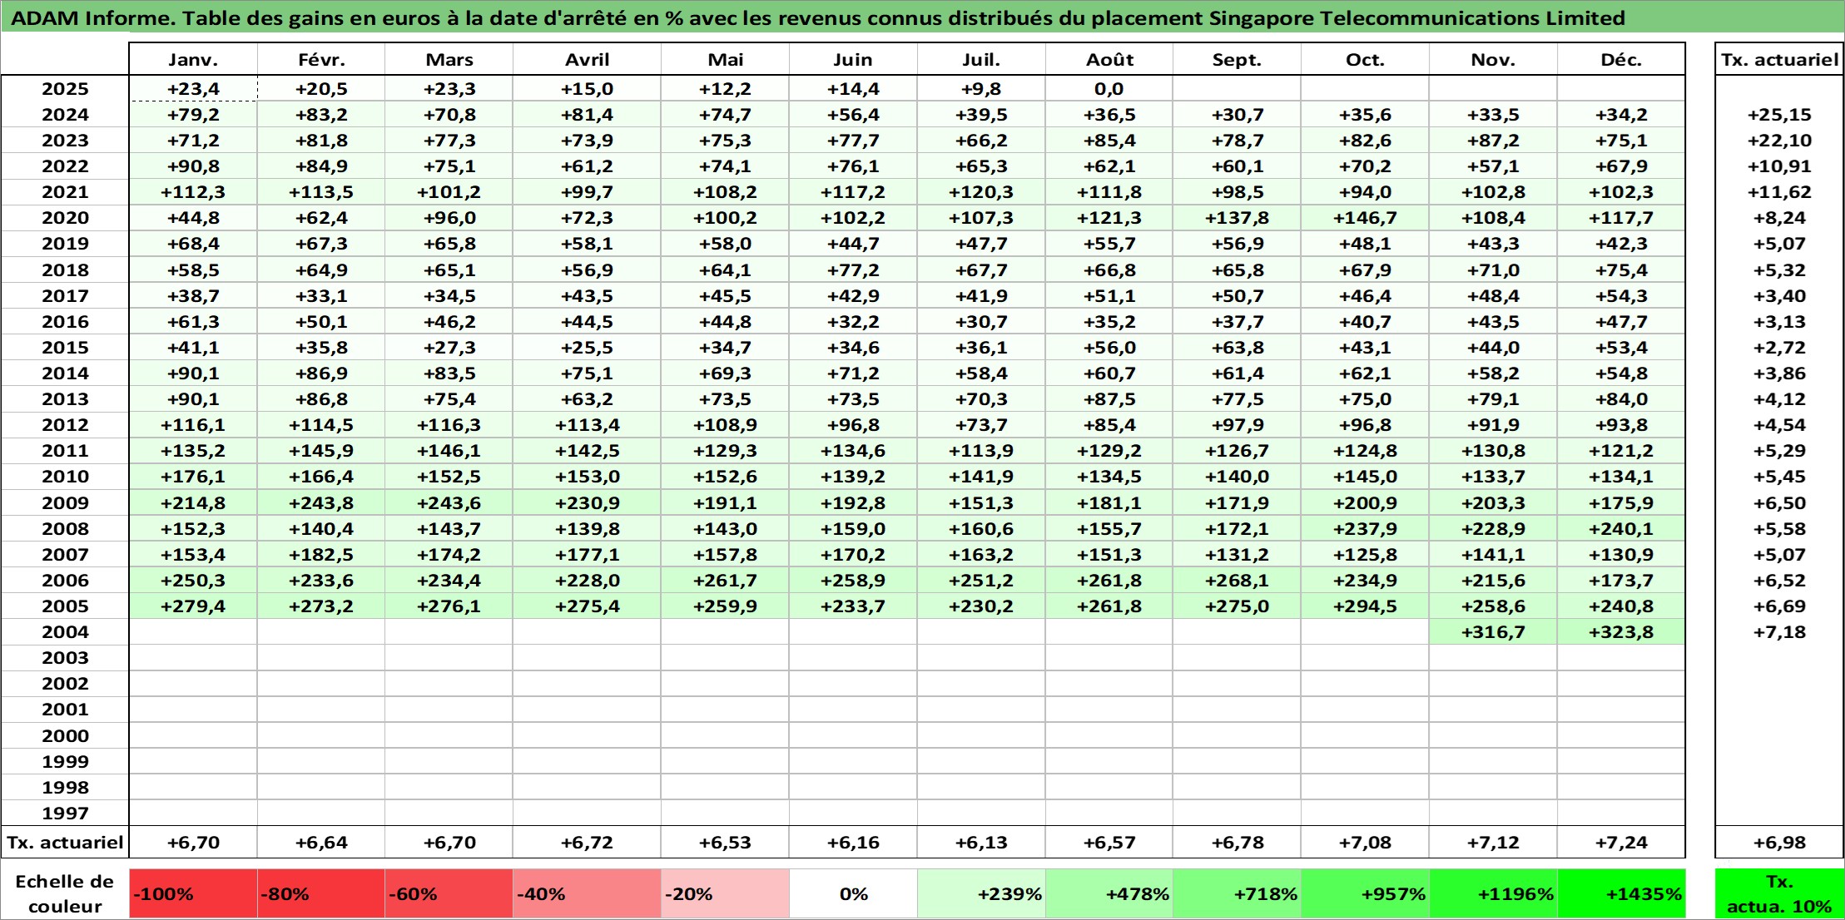The width and height of the screenshot is (1845, 920).
Task: Click the Sept. column header
Action: click(x=1237, y=59)
